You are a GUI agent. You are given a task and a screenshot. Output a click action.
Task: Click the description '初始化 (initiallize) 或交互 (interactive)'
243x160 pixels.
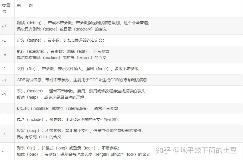click(x=67, y=108)
